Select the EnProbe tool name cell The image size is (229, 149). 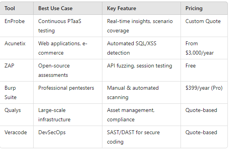[14, 21]
